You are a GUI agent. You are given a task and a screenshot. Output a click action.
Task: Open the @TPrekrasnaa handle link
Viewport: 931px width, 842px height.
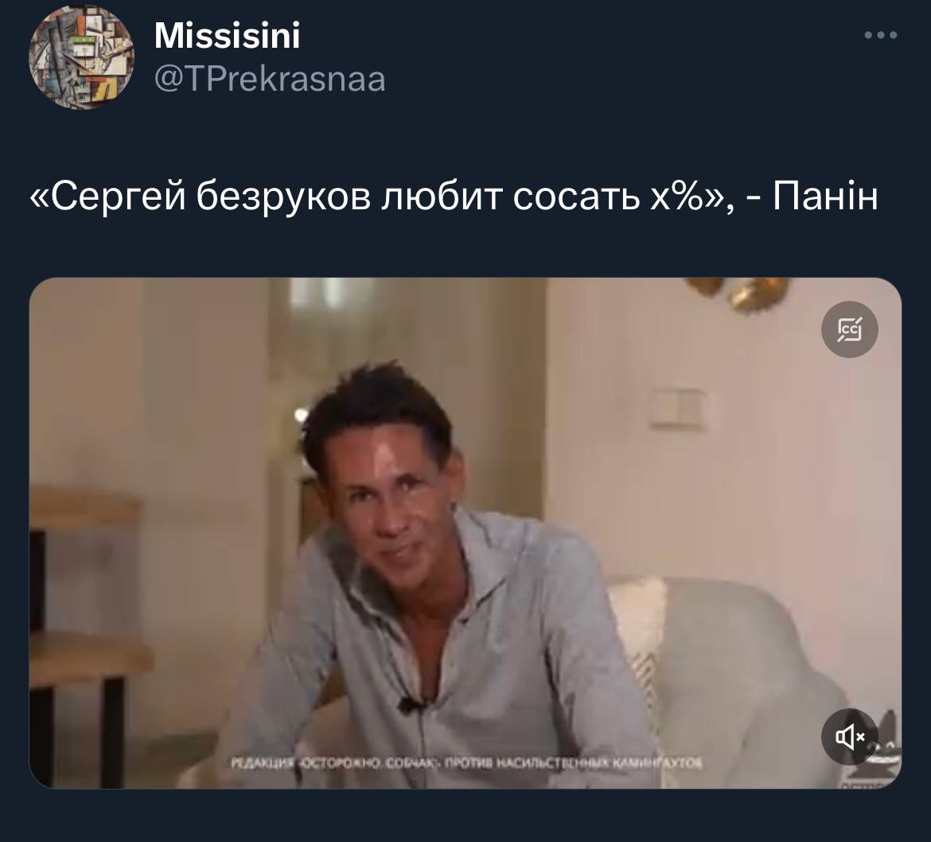271,80
